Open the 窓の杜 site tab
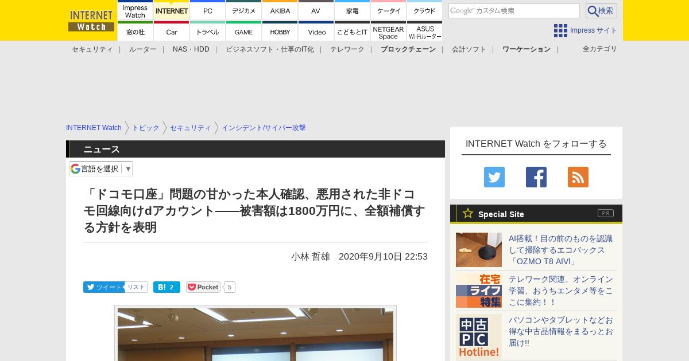This screenshot has width=689, height=361. point(136,32)
